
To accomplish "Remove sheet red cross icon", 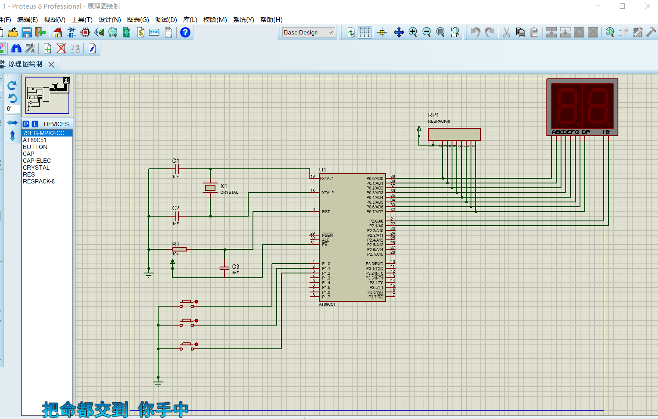I will tap(61, 49).
